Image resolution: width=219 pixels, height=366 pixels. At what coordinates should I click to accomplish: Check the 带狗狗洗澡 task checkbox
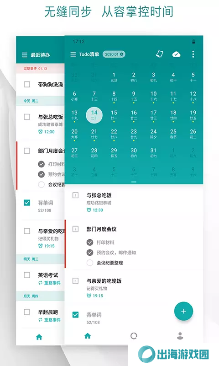27,84
